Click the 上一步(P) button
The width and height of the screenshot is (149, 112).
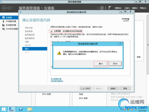pyautogui.click(x=86, y=88)
